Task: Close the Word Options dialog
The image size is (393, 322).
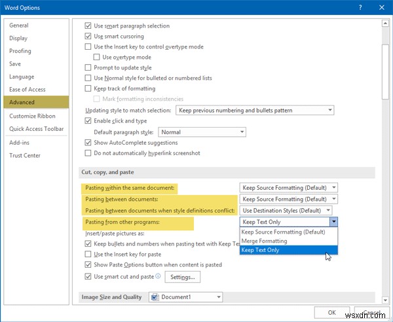Action: coord(382,7)
